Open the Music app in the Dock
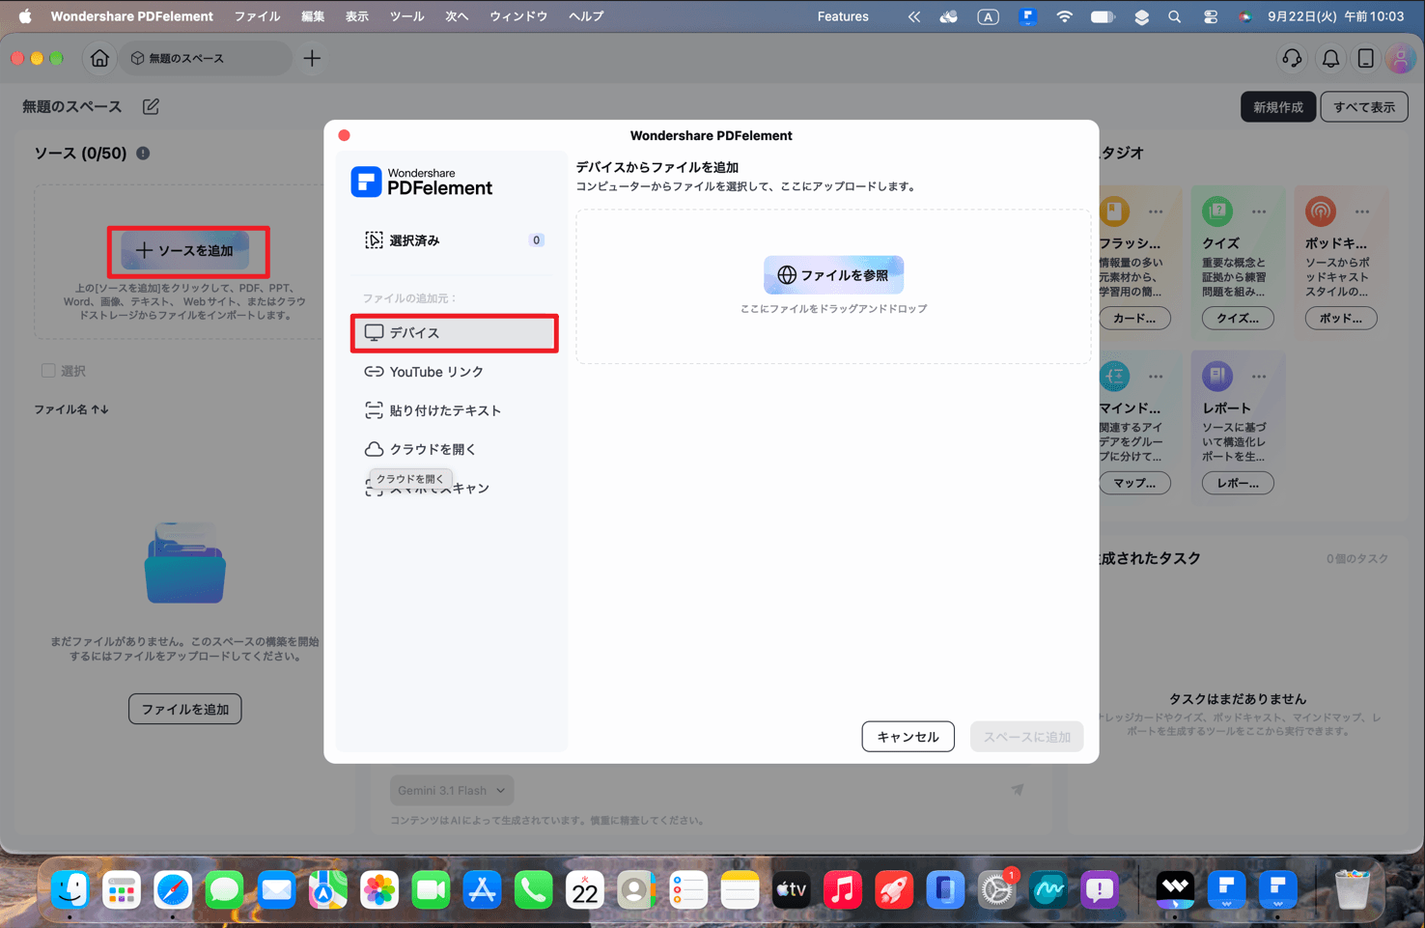Viewport: 1425px width, 928px height. pyautogui.click(x=843, y=889)
